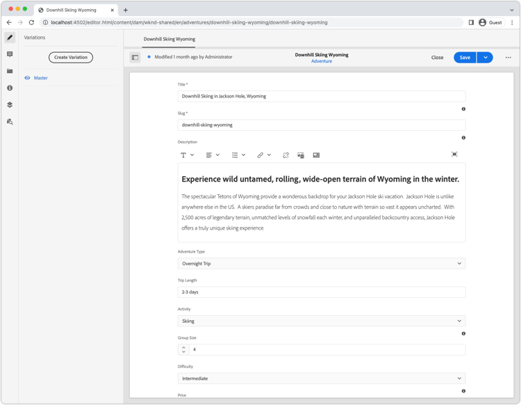Click into the Trip Length field
This screenshot has width=521, height=405.
tap(322, 292)
